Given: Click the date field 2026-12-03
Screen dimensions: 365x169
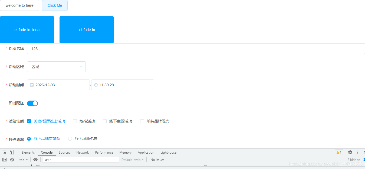Looking at the screenshot, I should point(58,85).
